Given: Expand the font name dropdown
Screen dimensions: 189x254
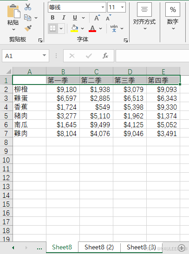Looking at the screenshot, I should pos(103,7).
